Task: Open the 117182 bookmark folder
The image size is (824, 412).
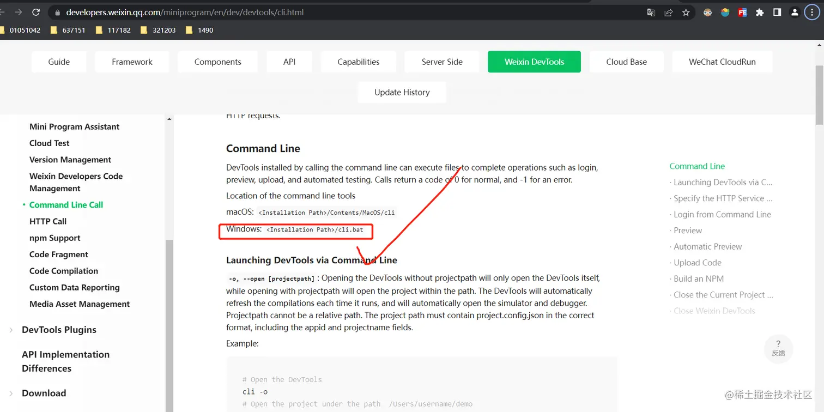Action: click(113, 30)
